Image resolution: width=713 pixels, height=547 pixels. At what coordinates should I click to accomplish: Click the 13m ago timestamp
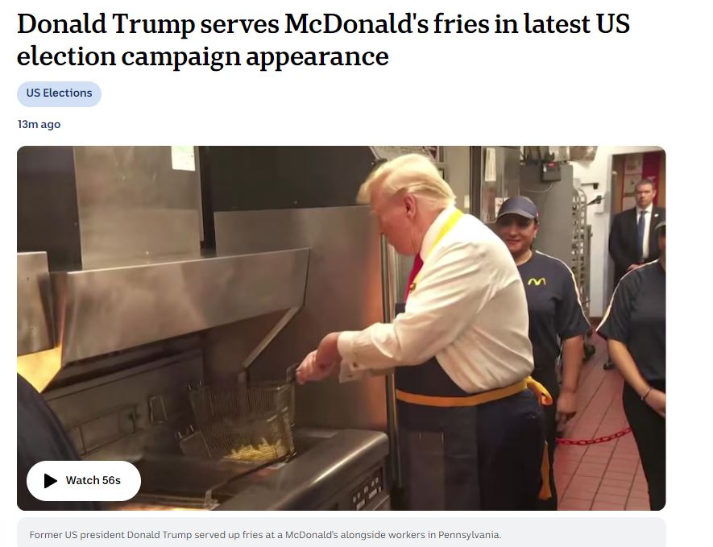pos(39,124)
